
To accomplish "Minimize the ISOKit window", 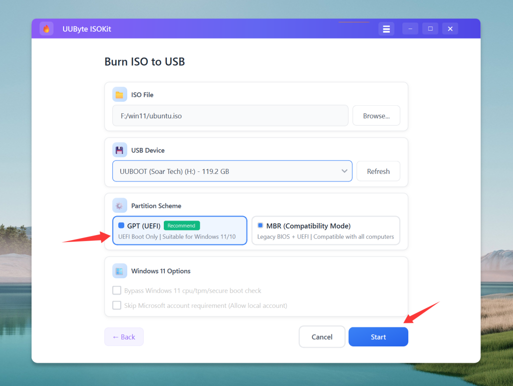I will tap(410, 29).
